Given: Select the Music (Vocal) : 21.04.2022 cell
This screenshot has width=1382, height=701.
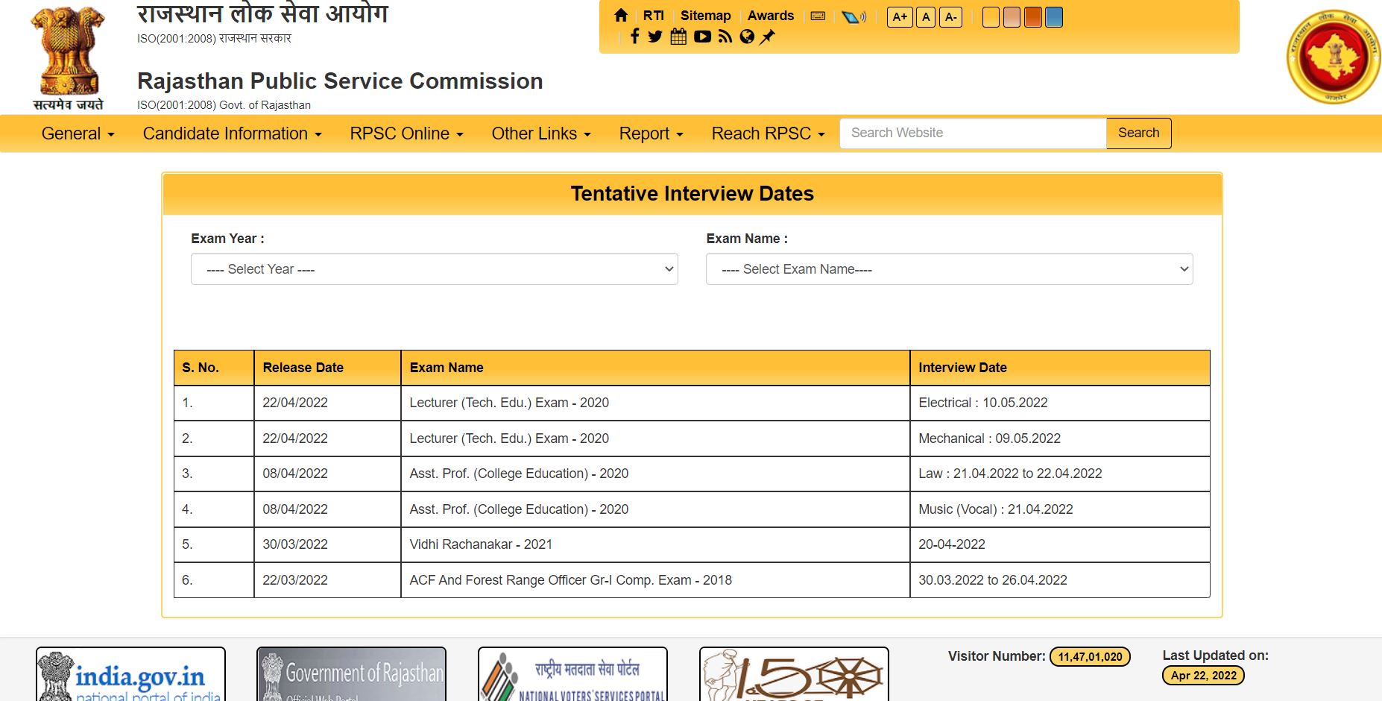Looking at the screenshot, I should point(1060,509).
